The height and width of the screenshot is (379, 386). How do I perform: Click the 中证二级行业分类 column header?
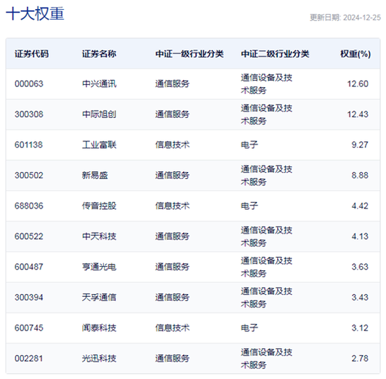[x=275, y=53]
